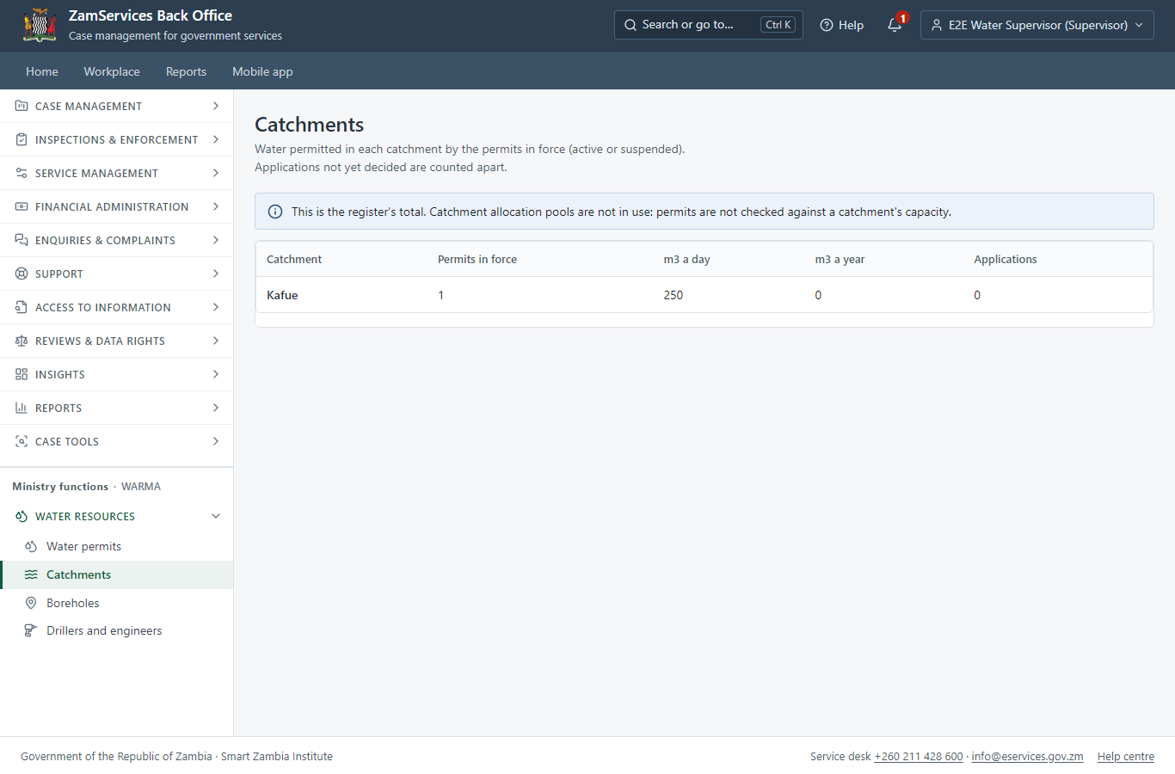Expand the Case Management section chevron
Screen dimensions: 1175x774
(x=216, y=106)
